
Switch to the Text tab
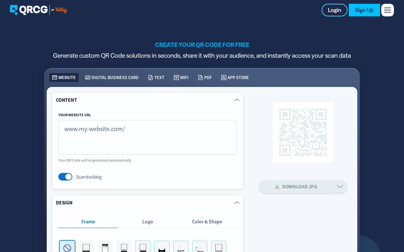156,77
